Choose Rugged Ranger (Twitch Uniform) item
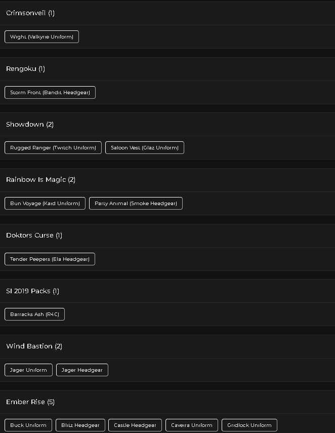 pyautogui.click(x=53, y=148)
